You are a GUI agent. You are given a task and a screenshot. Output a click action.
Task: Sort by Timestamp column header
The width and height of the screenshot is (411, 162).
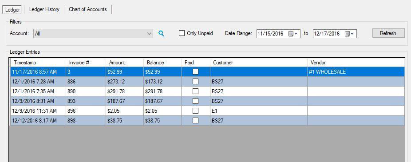click(x=38, y=63)
